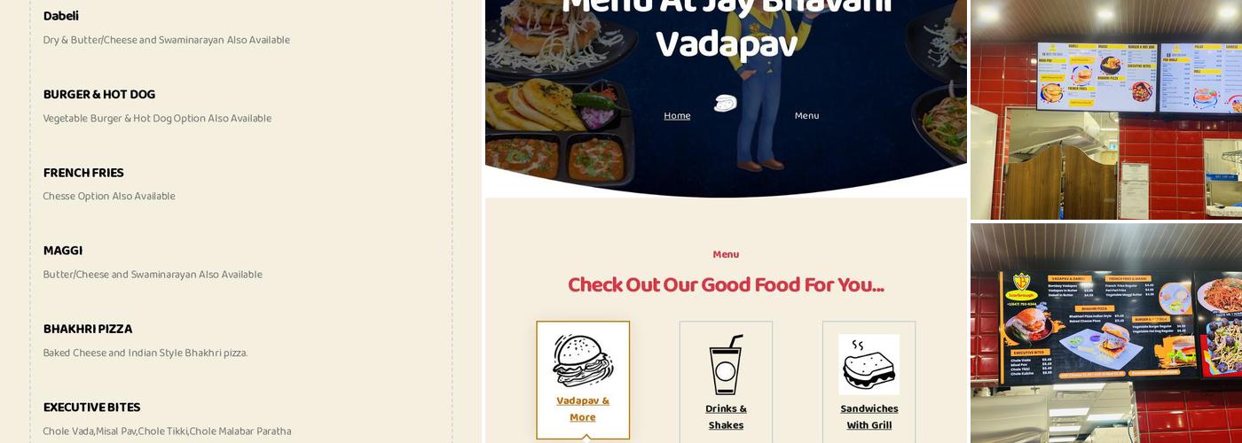Open the bottom Vadapav & Dabeli menu board photo

[1106, 333]
